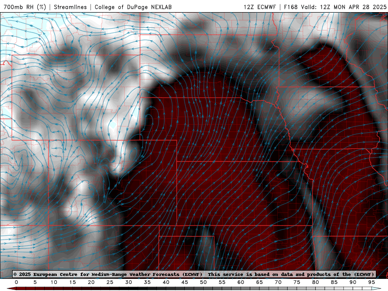This screenshot has width=388, height=291.
Task: Click the "70" value on the legend
Action: tap(278, 282)
